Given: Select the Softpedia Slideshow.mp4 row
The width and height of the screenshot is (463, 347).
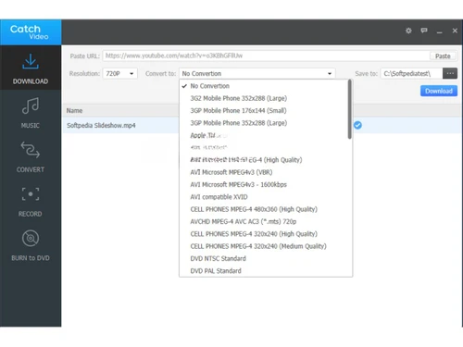Looking at the screenshot, I should point(262,125).
